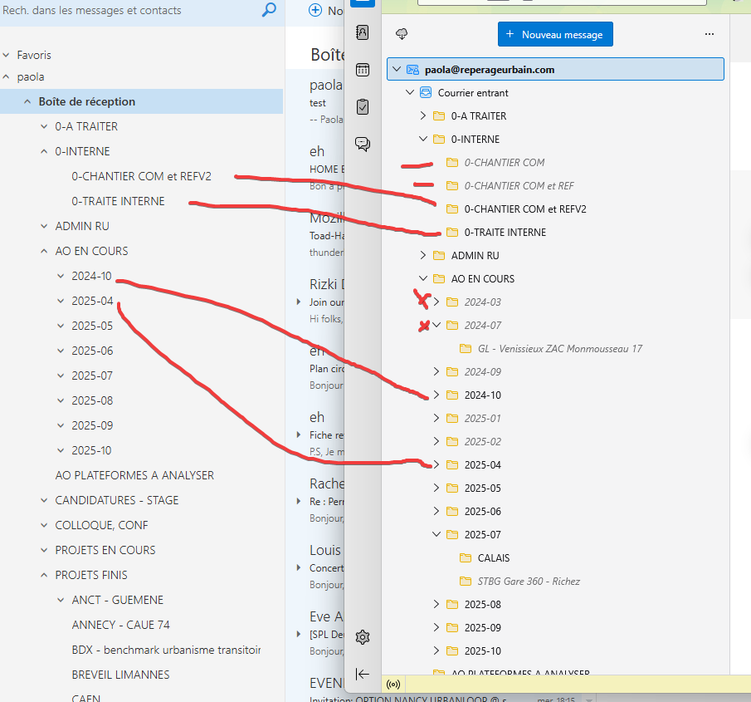Collapse the AO EN COURS folder in Thunderbird
This screenshot has height=702, width=751.
[x=423, y=279]
